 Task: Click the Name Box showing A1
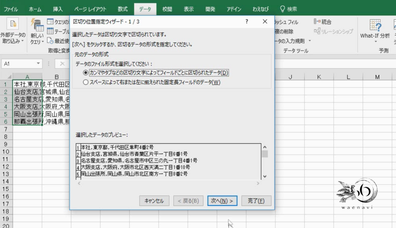22,64
